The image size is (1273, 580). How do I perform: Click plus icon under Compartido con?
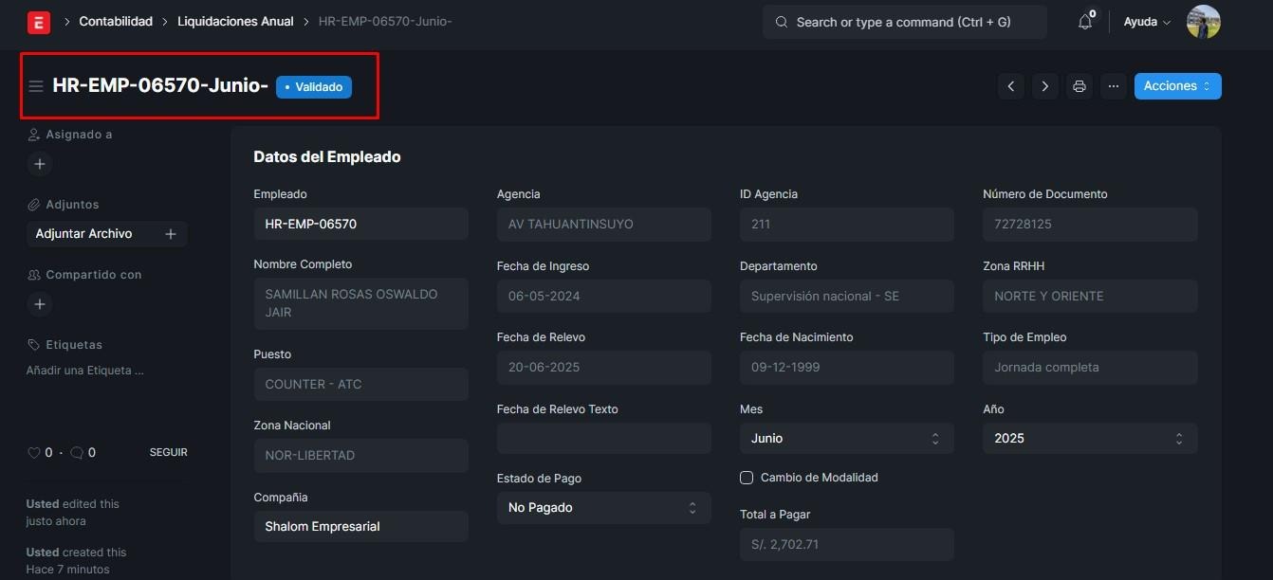pyautogui.click(x=40, y=304)
